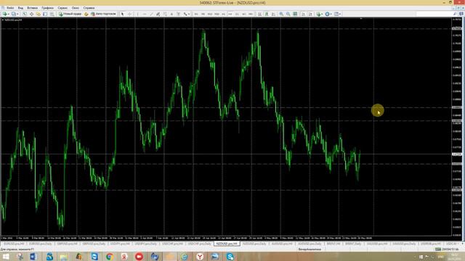Select the M15 timeframe
The height and width of the screenshot is (261, 465).
point(210,14)
